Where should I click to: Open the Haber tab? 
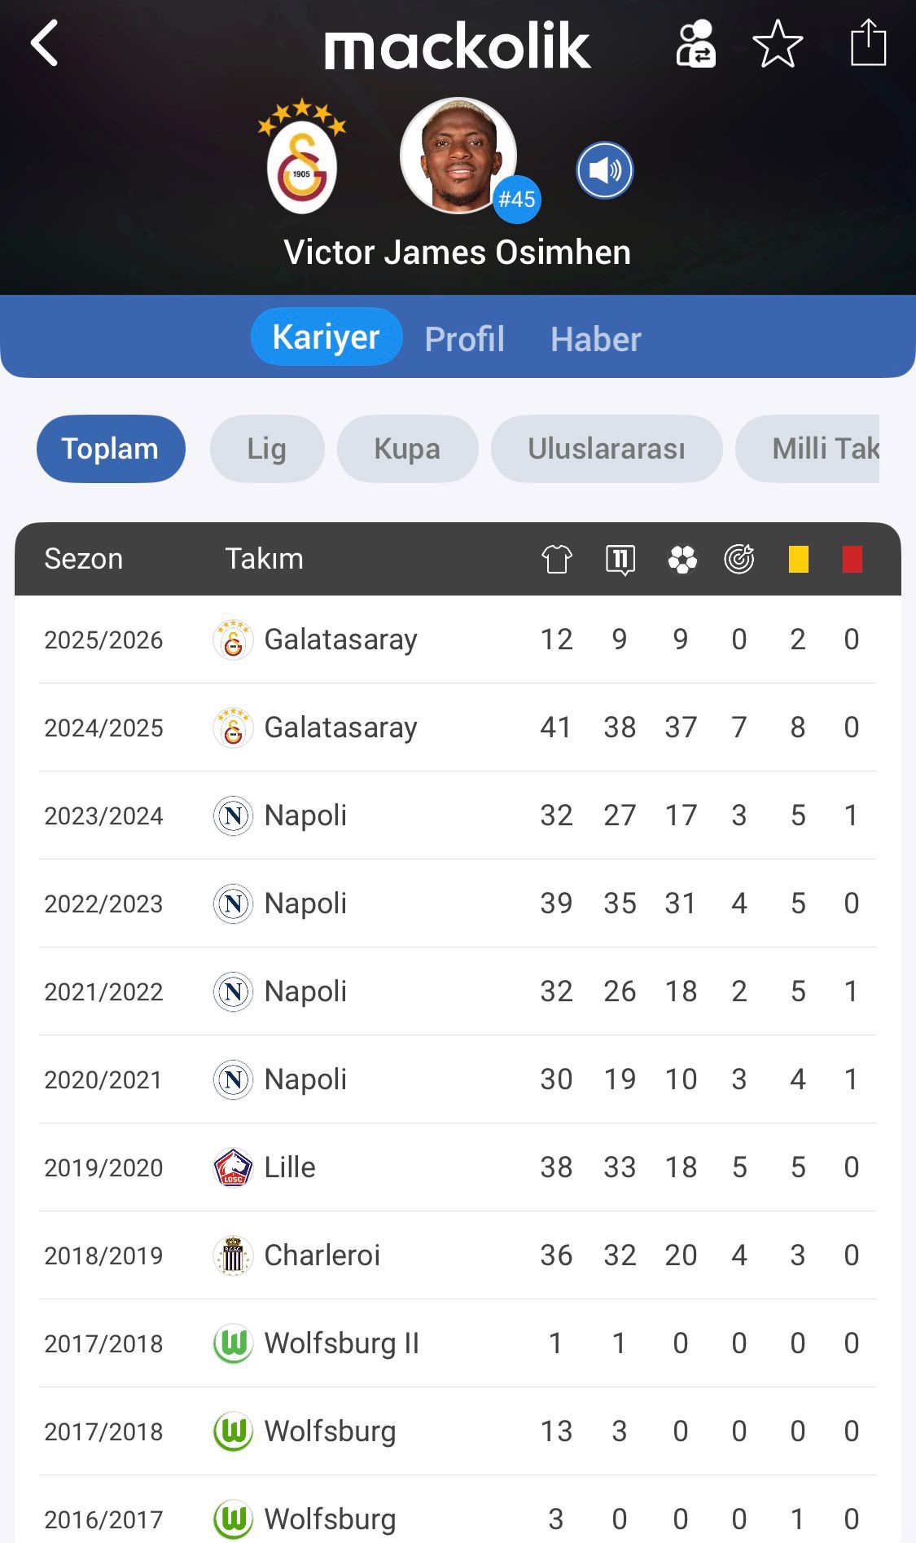pyautogui.click(x=595, y=339)
